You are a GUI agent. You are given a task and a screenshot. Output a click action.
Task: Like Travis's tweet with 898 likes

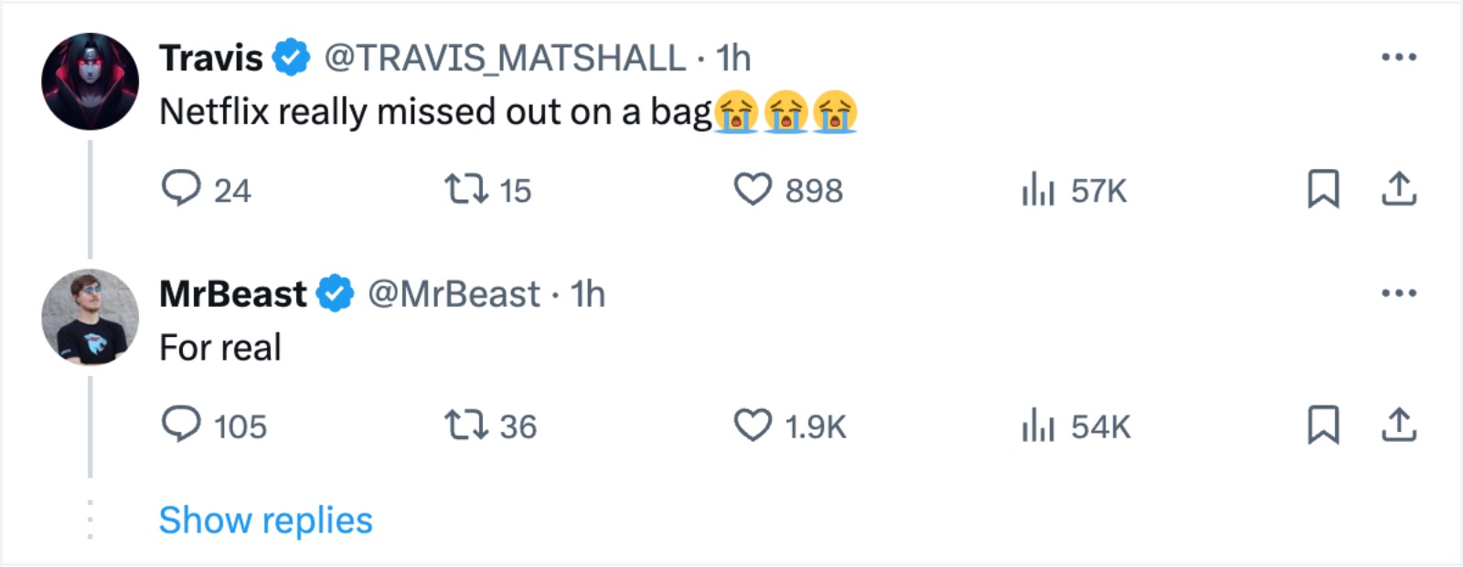[753, 189]
